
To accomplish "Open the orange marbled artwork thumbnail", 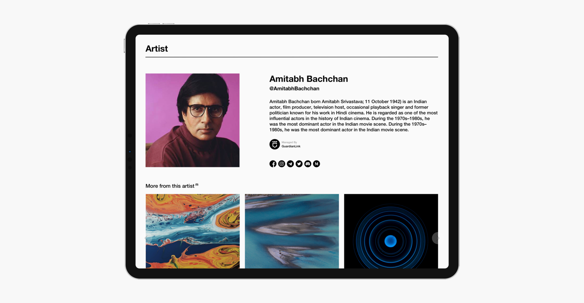I will 193,231.
